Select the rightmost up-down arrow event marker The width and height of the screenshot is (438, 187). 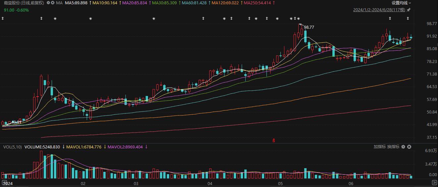[x=408, y=18]
